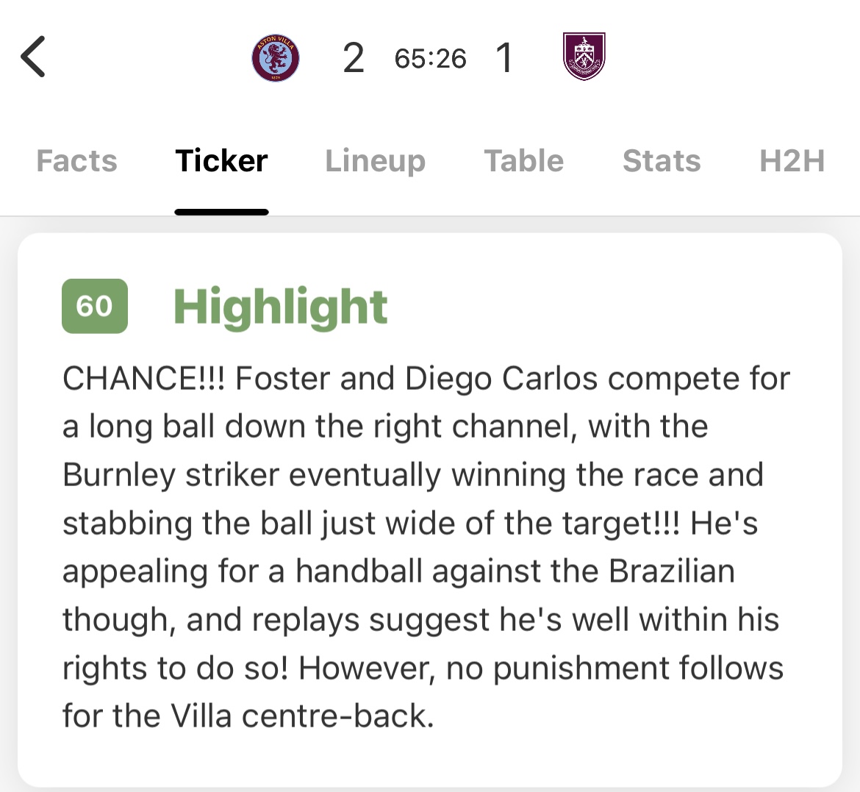Tap the black underline beneath Ticker

[x=221, y=212]
